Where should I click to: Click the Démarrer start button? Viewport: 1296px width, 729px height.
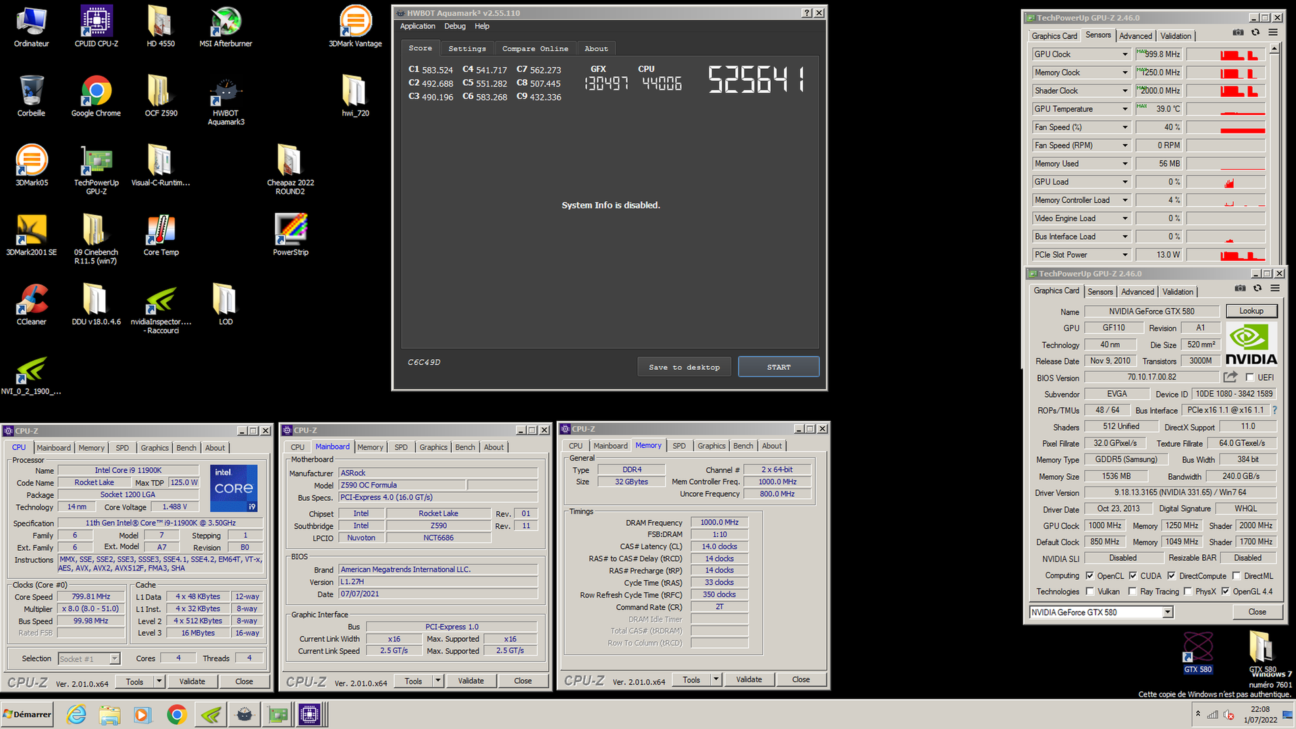point(27,714)
